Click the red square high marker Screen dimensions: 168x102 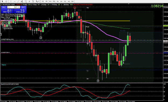pos(75,8)
